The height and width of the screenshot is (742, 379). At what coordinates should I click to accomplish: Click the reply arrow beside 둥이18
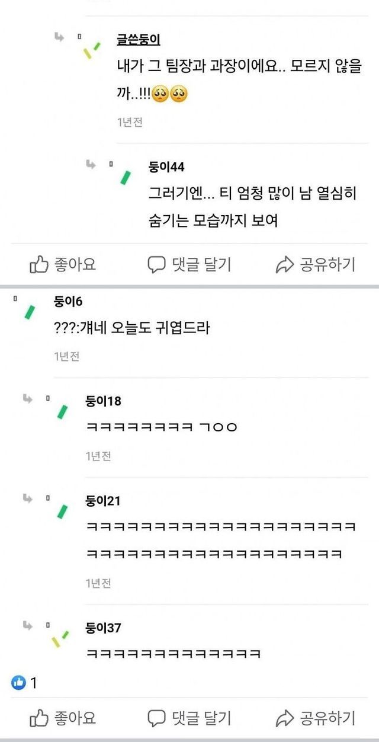click(x=28, y=398)
